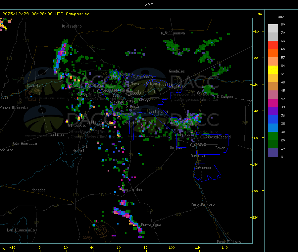Viewport: 298px width, 252px height.
Task: Click the Pampa_Diamante label
Action: coord(14,108)
